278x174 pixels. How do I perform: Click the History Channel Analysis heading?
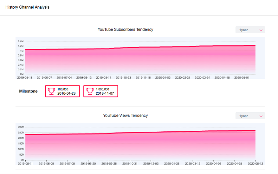[27, 7]
